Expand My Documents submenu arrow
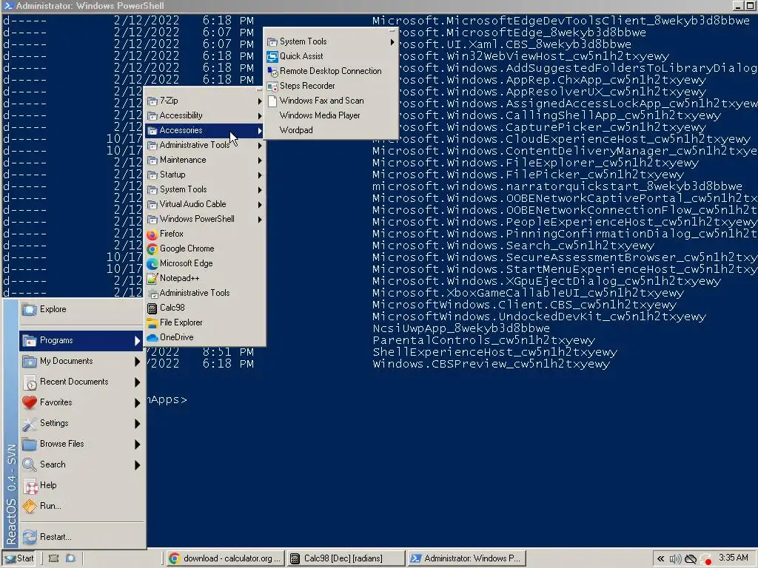The width and height of the screenshot is (758, 568). tap(137, 361)
